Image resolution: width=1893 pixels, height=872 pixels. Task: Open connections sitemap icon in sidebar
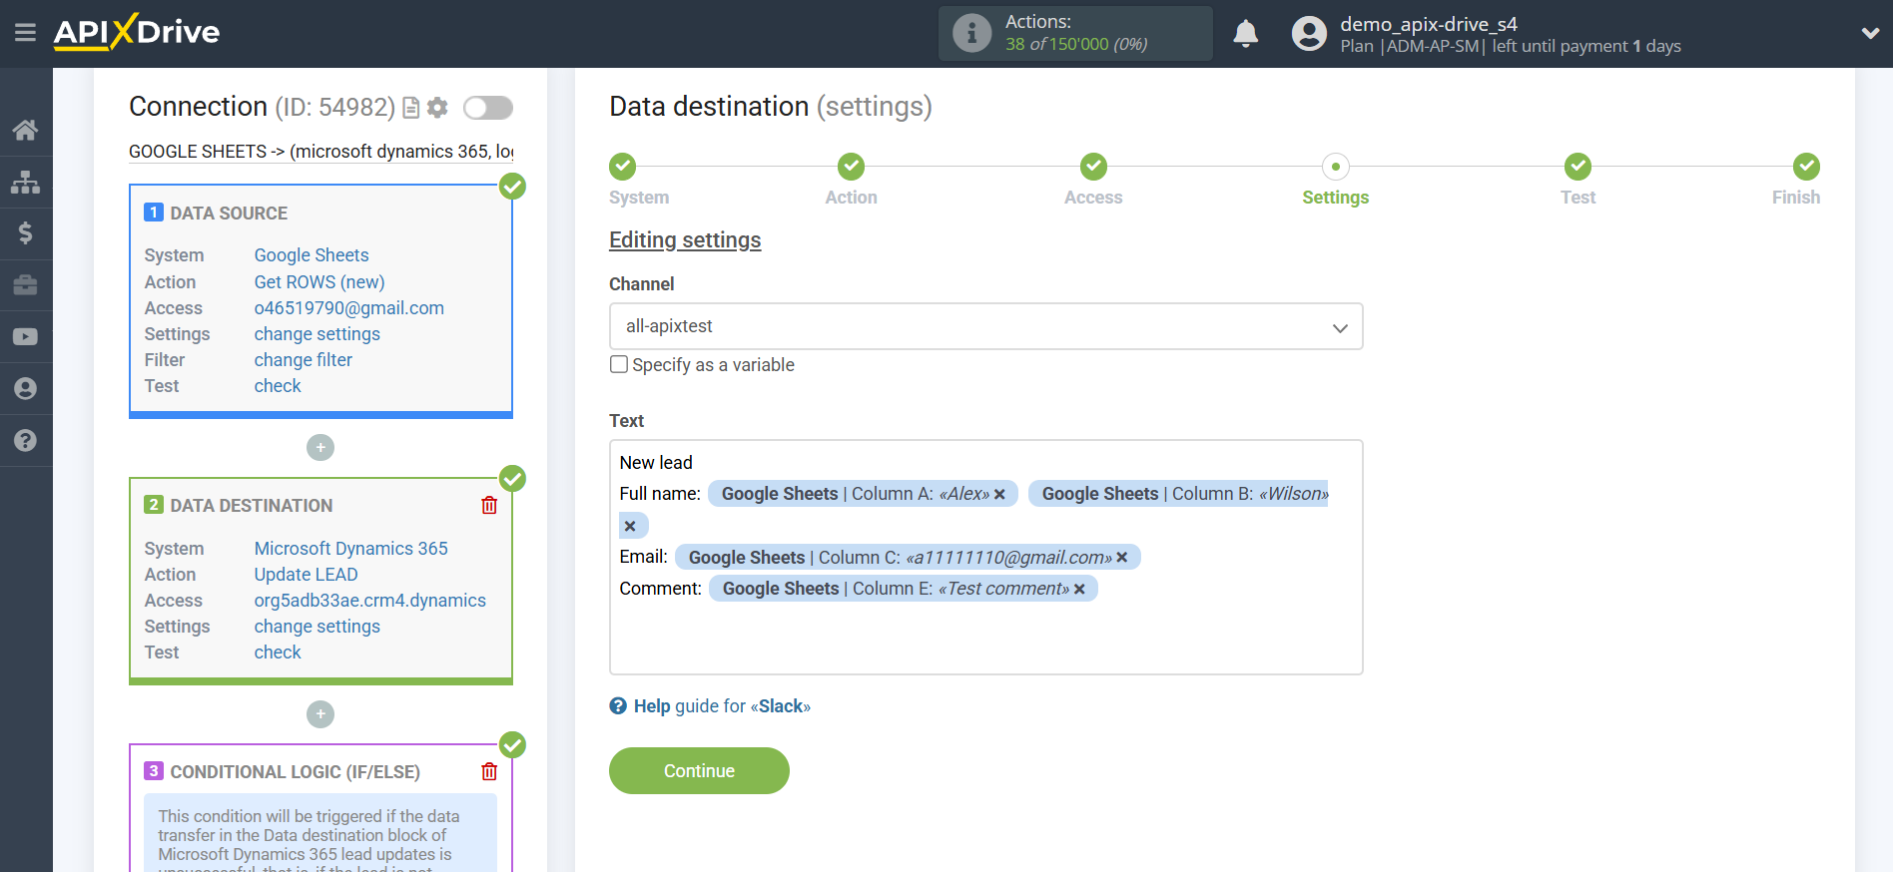coord(26,182)
